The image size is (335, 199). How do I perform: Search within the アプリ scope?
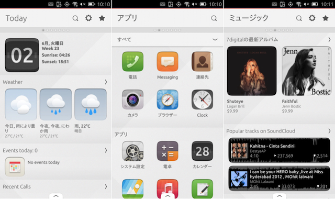pyautogui.click(x=214, y=18)
